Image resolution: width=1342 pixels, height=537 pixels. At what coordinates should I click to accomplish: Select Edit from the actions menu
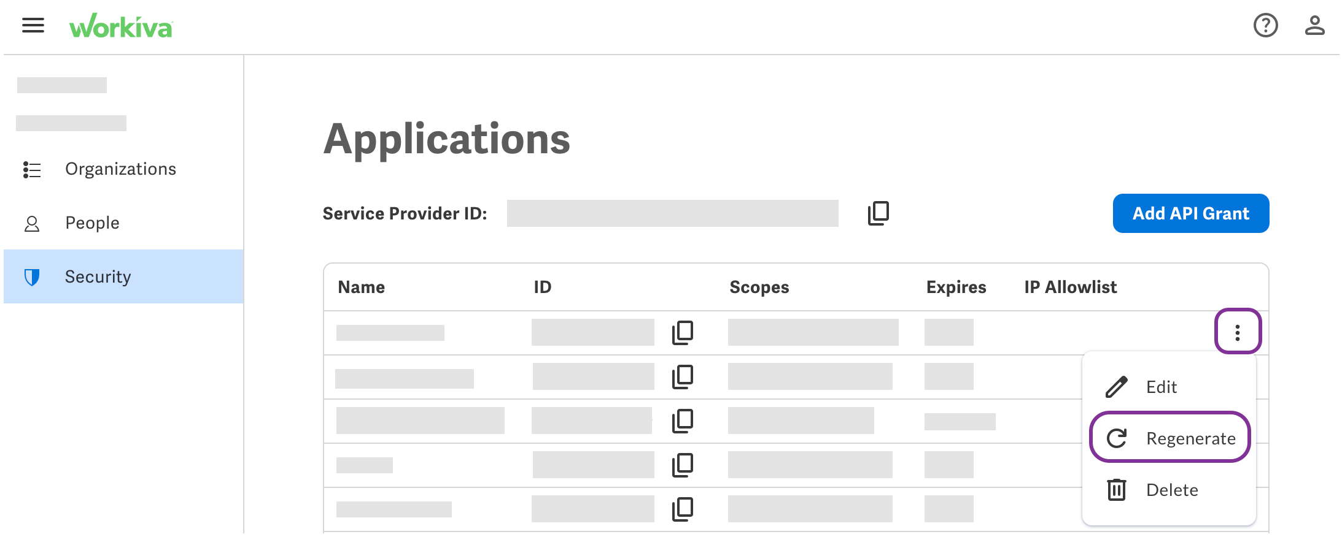1161,386
